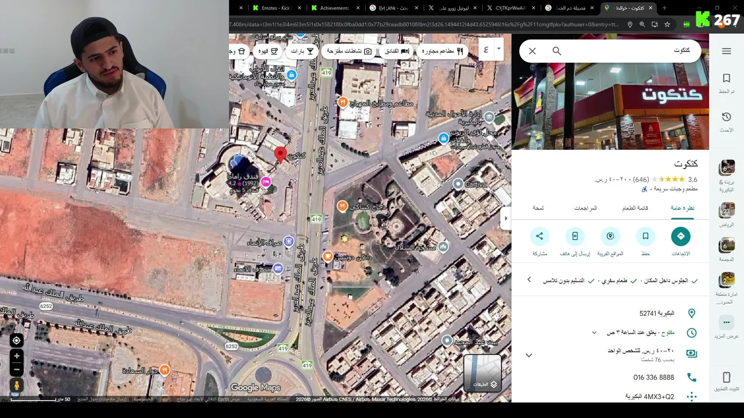
Task: Click the Street View pegman icon
Action: point(17,385)
